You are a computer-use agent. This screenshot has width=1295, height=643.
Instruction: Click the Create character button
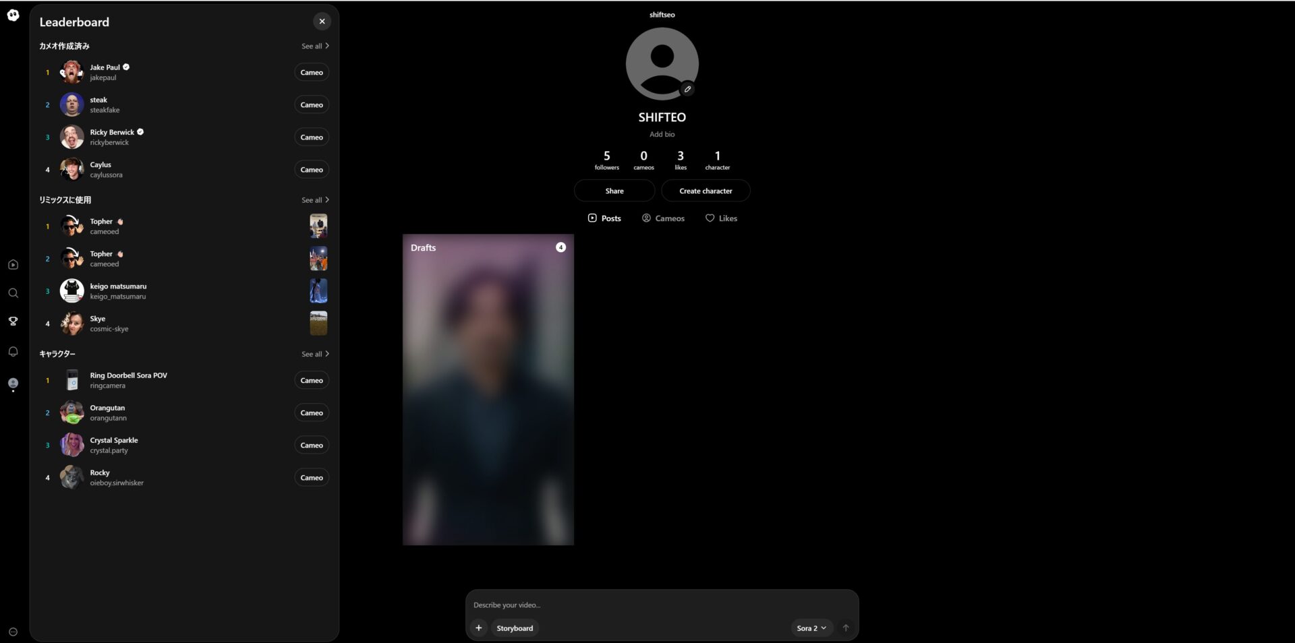tap(706, 191)
